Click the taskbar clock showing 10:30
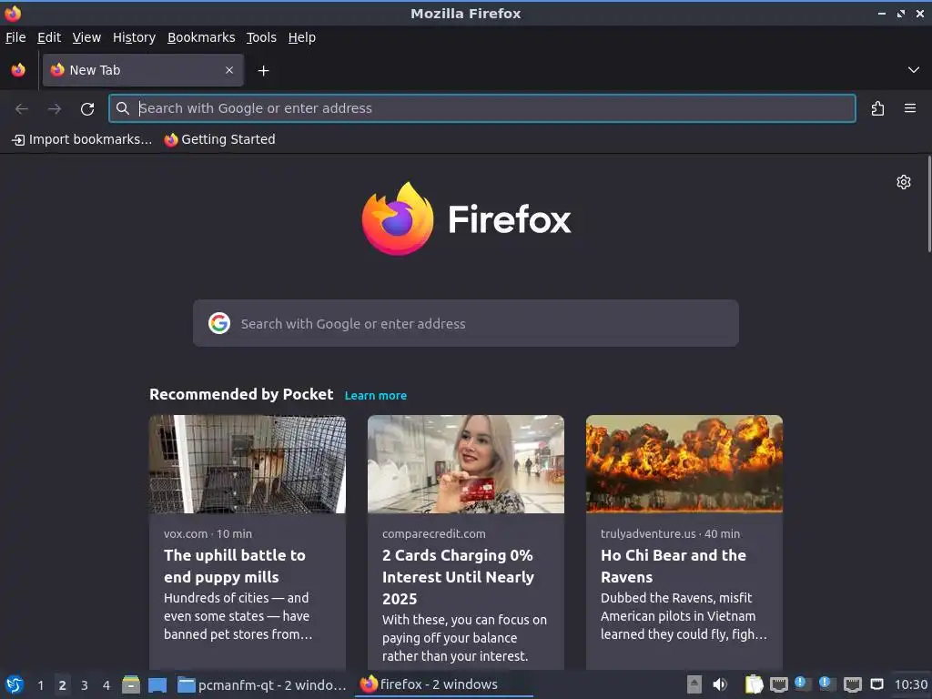This screenshot has height=699, width=932. pyautogui.click(x=911, y=684)
